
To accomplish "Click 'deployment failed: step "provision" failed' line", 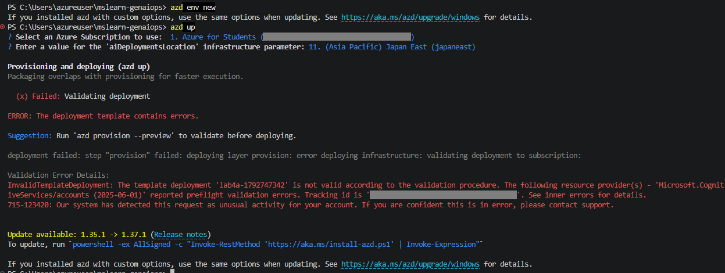I will [x=294, y=156].
